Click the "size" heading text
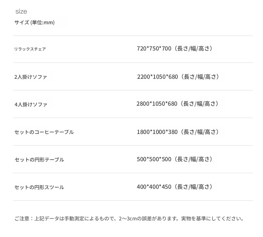This screenshot has width=263, height=237. [21, 12]
